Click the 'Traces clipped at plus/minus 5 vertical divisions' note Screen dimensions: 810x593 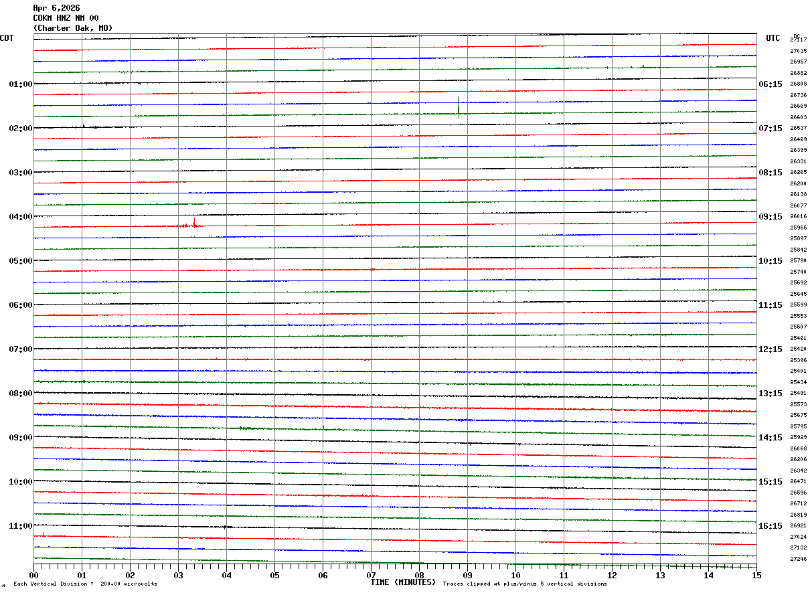click(525, 584)
